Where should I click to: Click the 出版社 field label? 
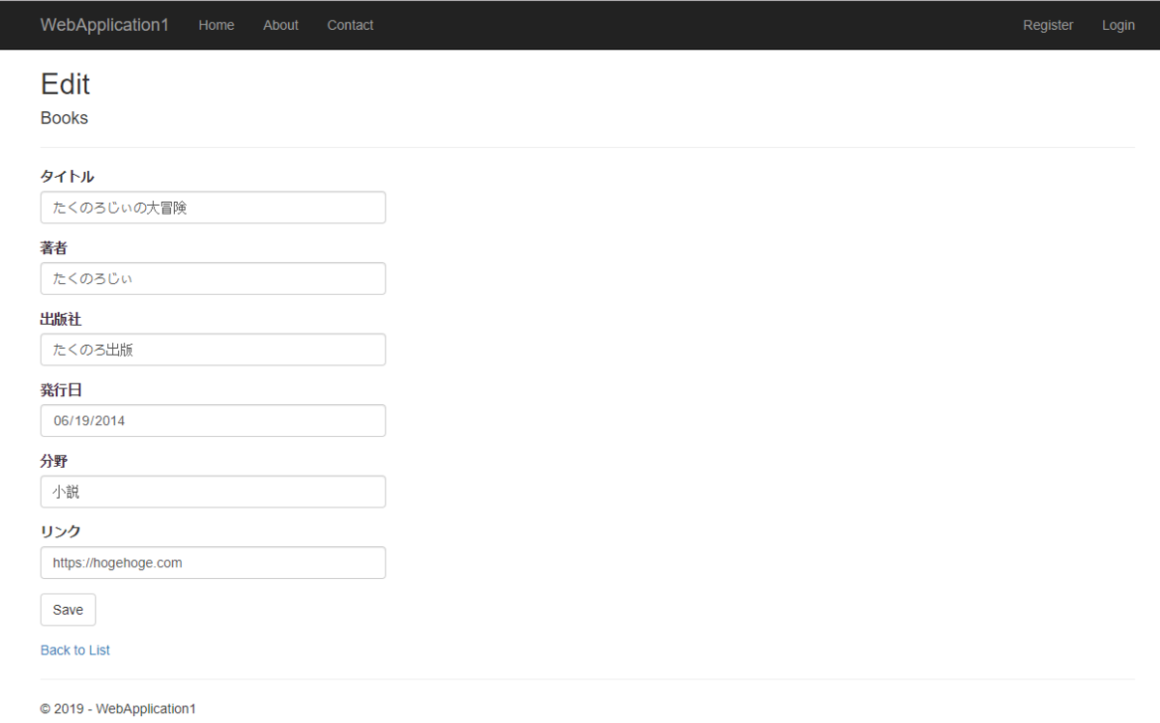[x=61, y=319]
